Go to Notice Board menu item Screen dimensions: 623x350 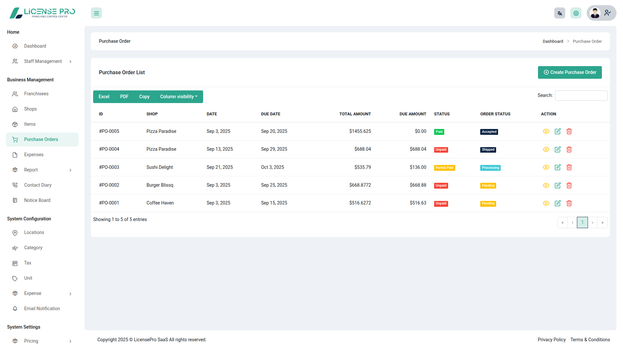[x=37, y=200]
